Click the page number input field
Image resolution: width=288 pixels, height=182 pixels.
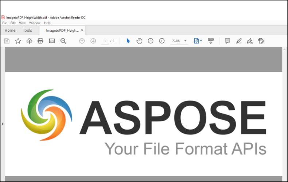coord(105,41)
